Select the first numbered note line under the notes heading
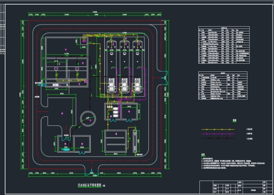The height and width of the screenshot is (195, 274). (x=207, y=159)
